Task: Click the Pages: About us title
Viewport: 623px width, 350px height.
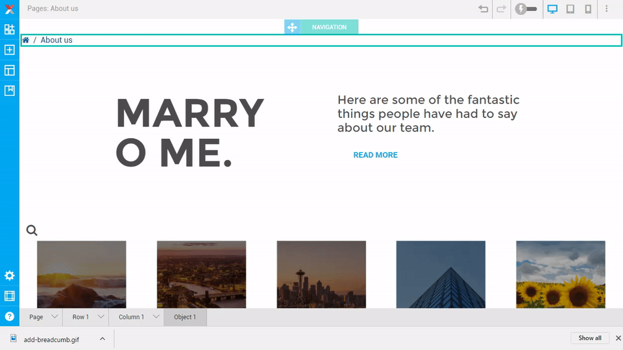Action: click(x=53, y=8)
